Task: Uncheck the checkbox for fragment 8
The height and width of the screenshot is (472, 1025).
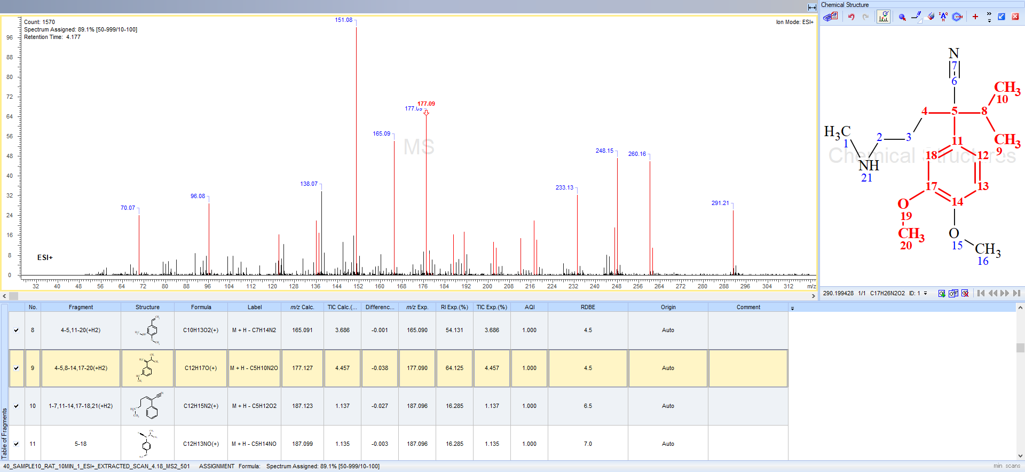Action: (16, 330)
